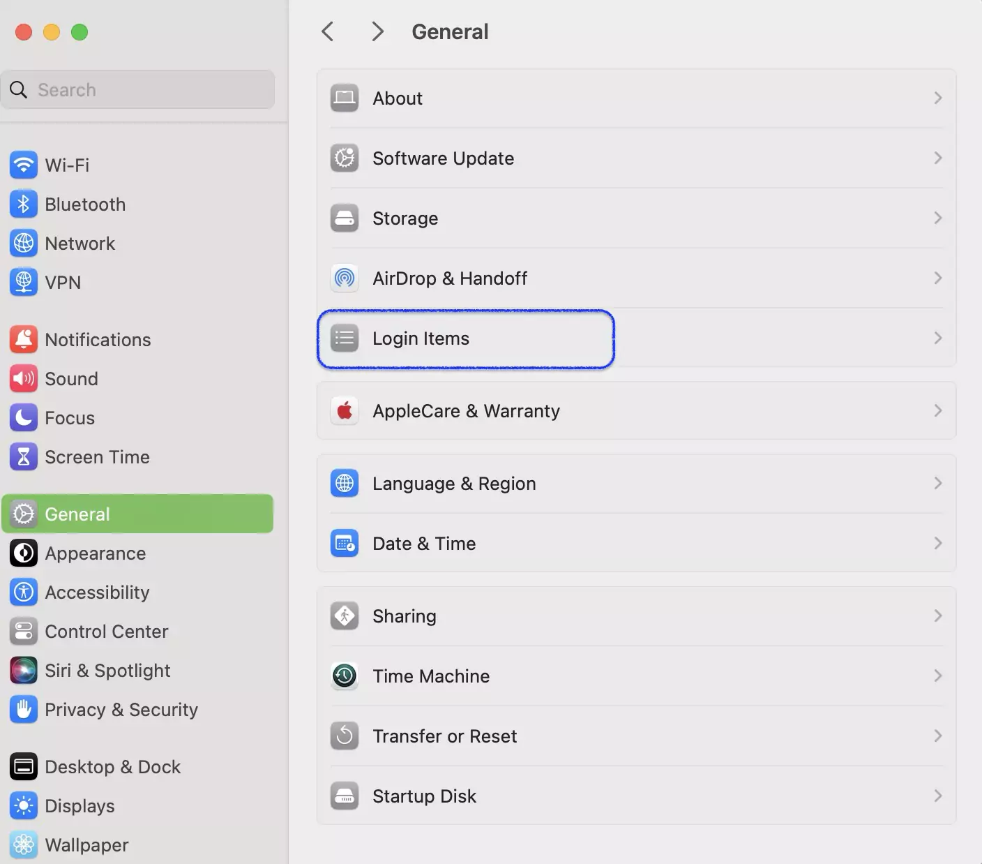Click the Sharing icon

tap(345, 616)
